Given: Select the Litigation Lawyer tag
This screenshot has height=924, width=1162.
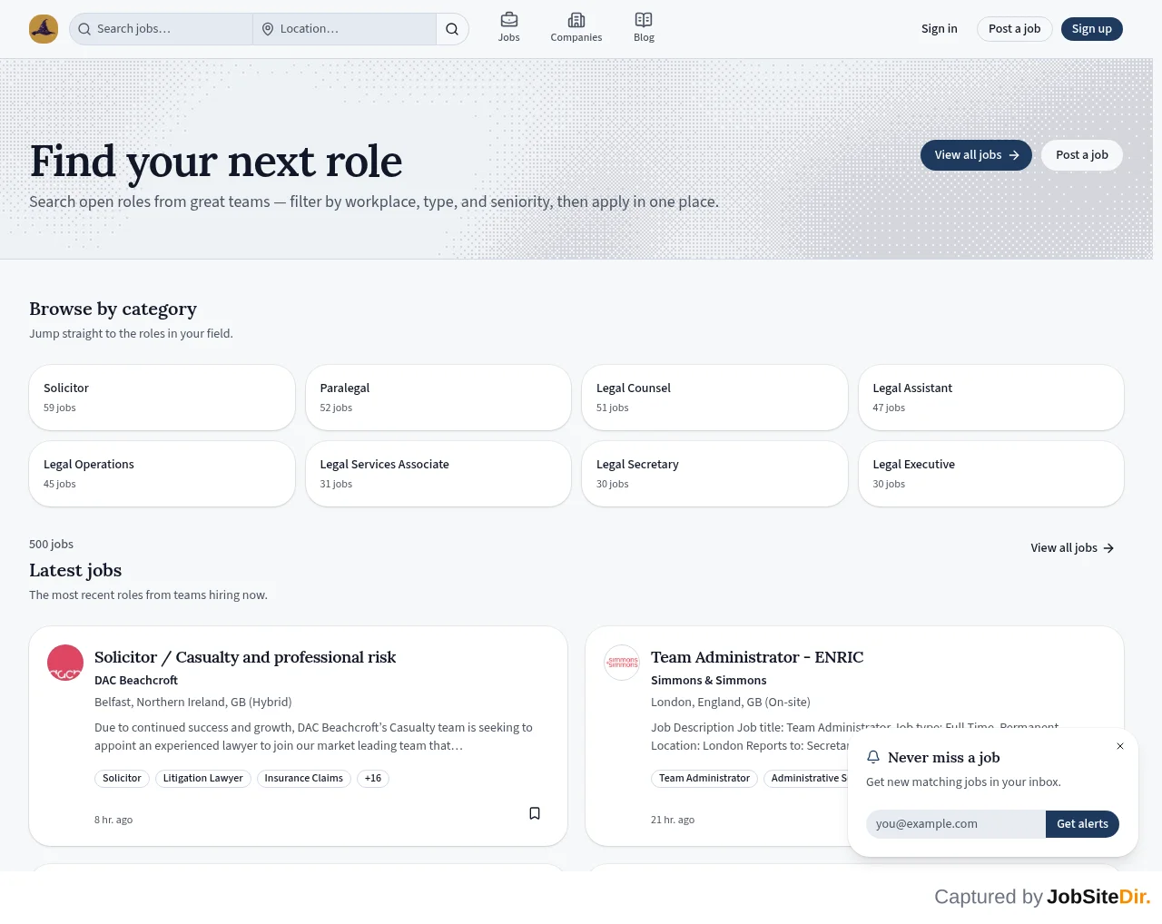Looking at the screenshot, I should (x=202, y=779).
